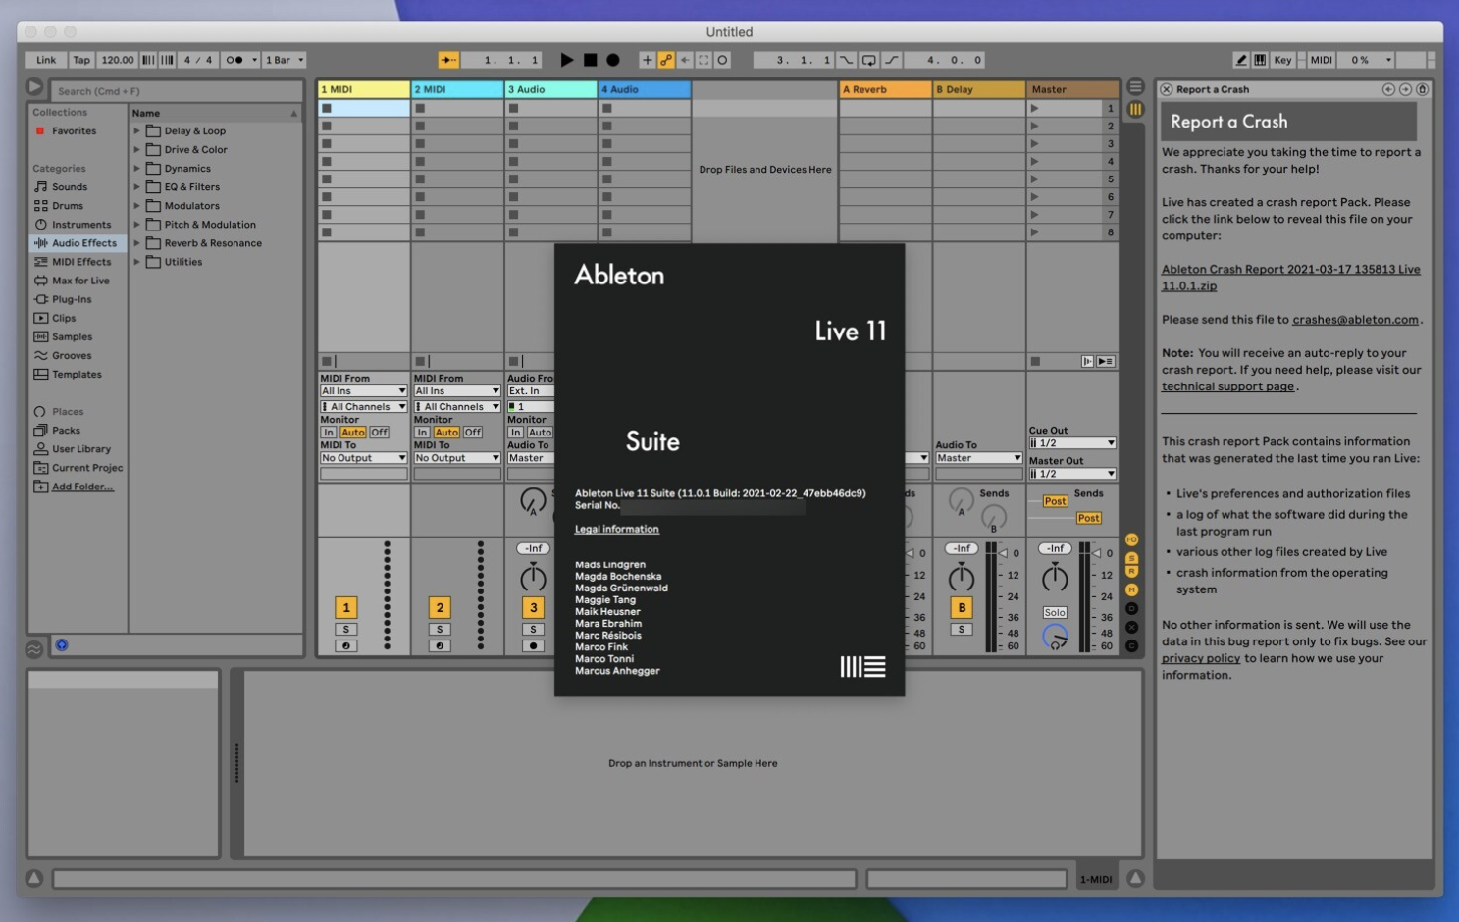Show the Sends section using the S icon

(1132, 557)
